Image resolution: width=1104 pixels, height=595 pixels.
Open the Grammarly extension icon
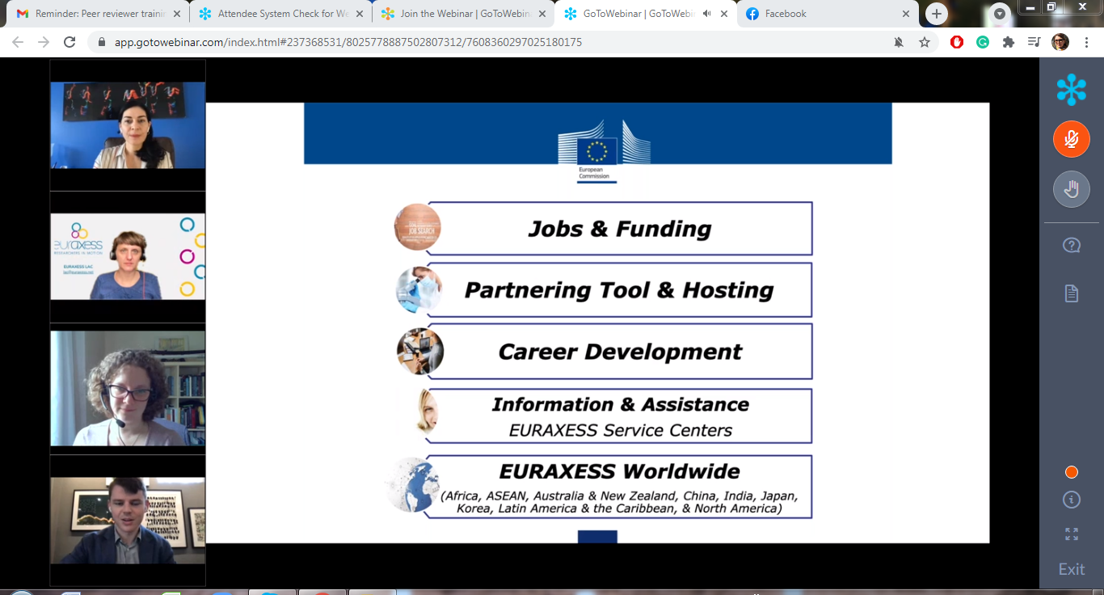tap(983, 42)
